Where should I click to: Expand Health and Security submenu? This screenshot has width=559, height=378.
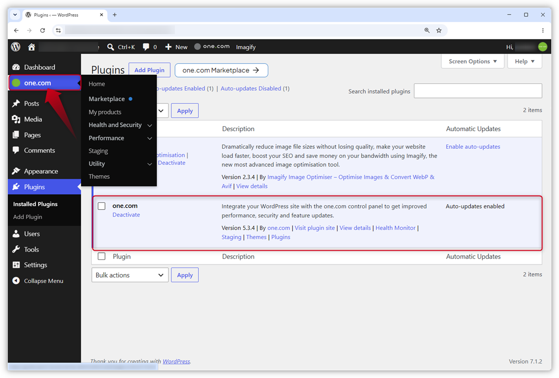pos(150,125)
